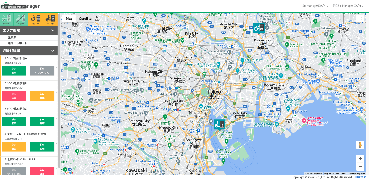Viewport: 369px width, 179px height.
Task: Select 東京テレポート in the area list
Action: (18, 43)
